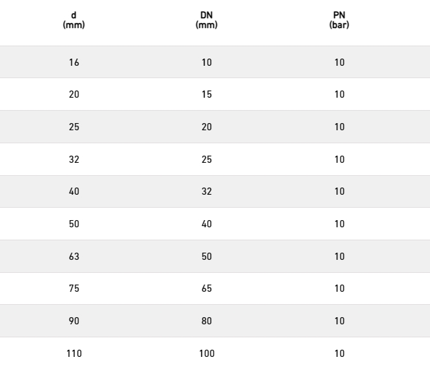Select the d value 63 cell
430x366 pixels.
tap(74, 257)
